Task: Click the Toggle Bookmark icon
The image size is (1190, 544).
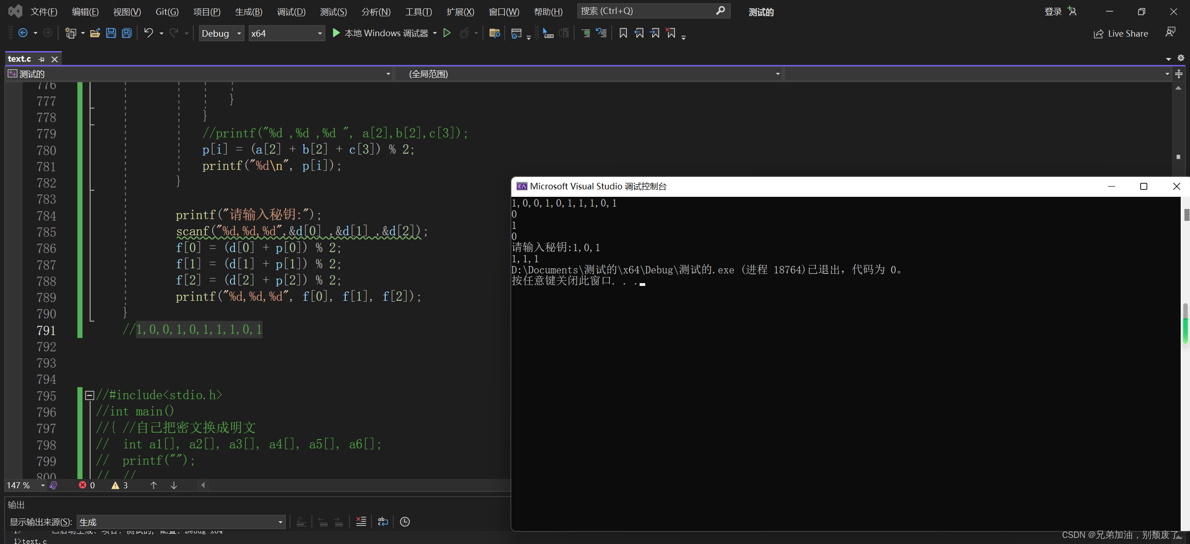Action: 623,33
